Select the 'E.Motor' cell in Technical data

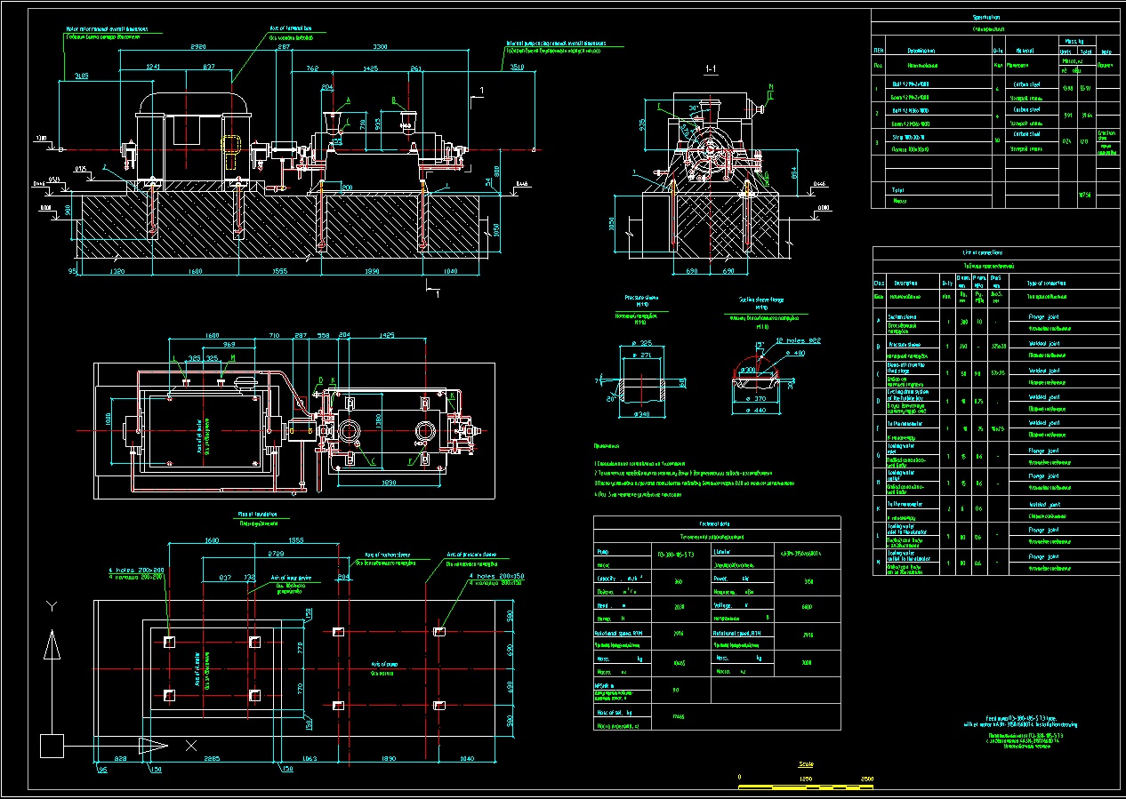click(722, 551)
